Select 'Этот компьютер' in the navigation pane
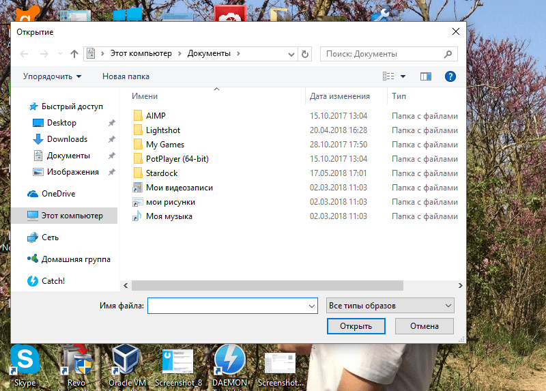The width and height of the screenshot is (546, 391). [x=72, y=216]
